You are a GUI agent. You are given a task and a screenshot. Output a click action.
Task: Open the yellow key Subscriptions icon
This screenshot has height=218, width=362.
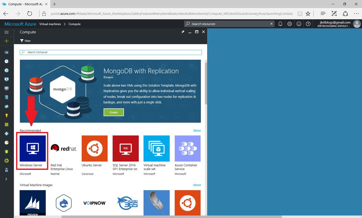(x=7, y=115)
